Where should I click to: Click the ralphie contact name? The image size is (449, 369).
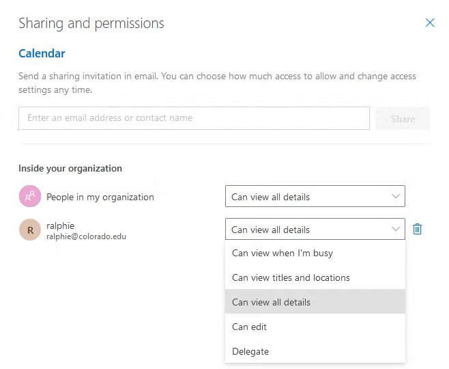click(61, 225)
